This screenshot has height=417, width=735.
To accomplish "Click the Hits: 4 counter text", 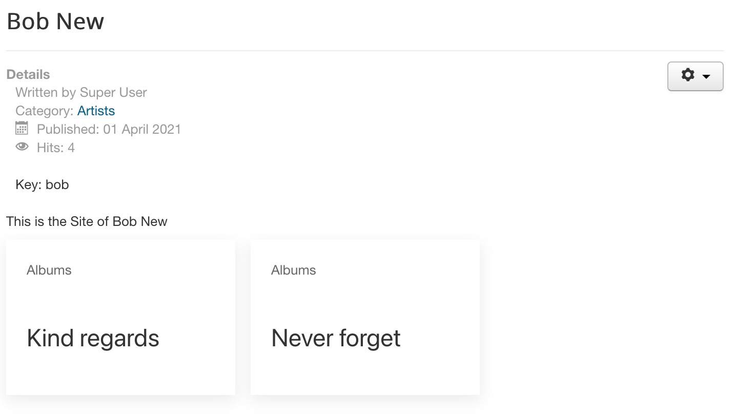I will [x=56, y=148].
